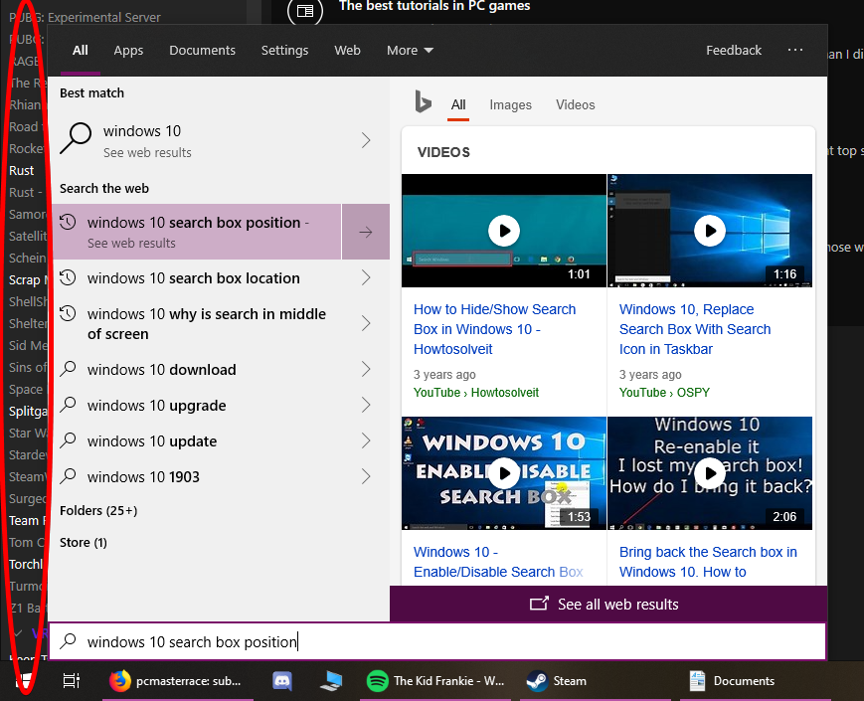The width and height of the screenshot is (864, 701).
Task: Expand the Folders (25+) results group
Action: click(98, 511)
